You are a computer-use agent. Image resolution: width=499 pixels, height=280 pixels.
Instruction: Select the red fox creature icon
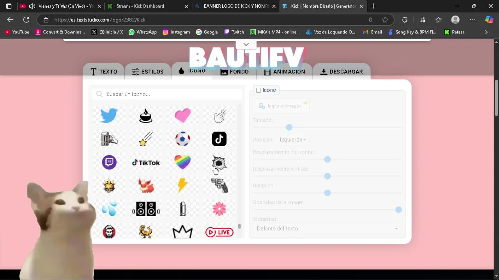point(146,185)
